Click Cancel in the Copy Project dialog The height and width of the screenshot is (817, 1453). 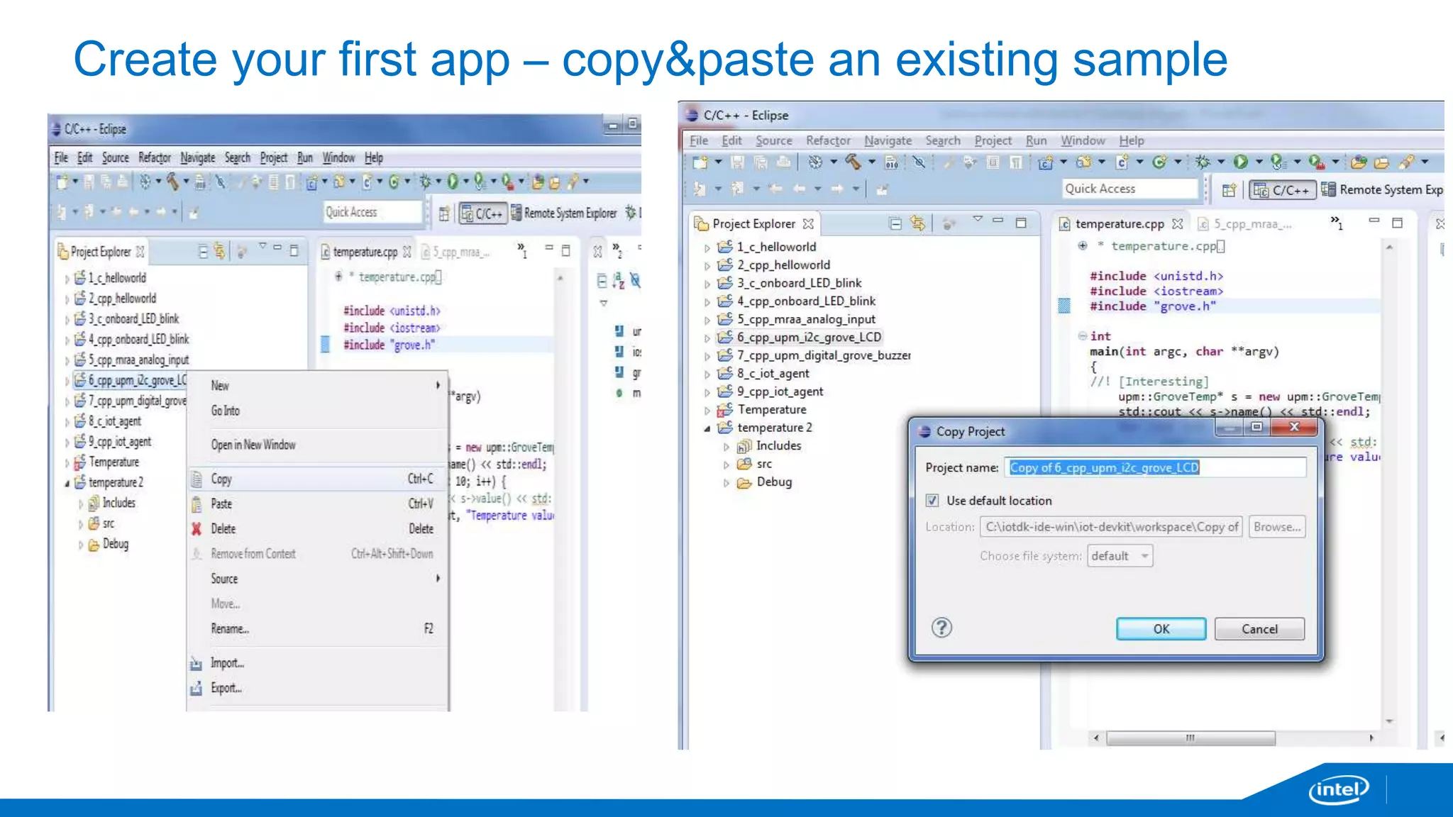click(1259, 629)
